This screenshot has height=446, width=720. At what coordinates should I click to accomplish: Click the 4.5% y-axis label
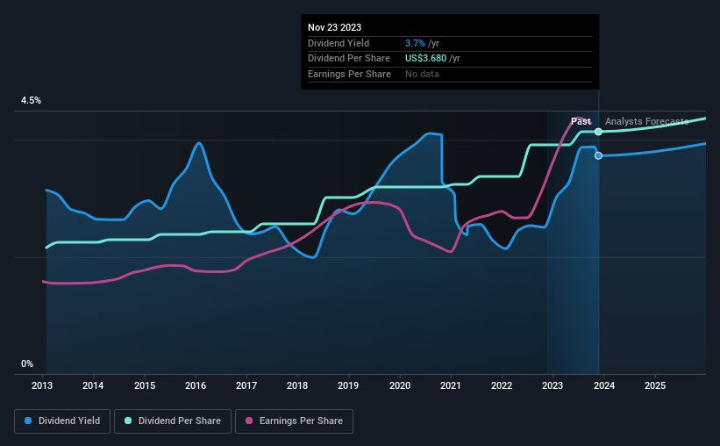(32, 101)
